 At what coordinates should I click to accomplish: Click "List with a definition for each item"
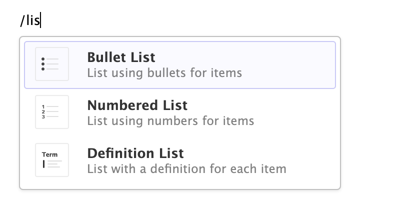click(x=186, y=169)
